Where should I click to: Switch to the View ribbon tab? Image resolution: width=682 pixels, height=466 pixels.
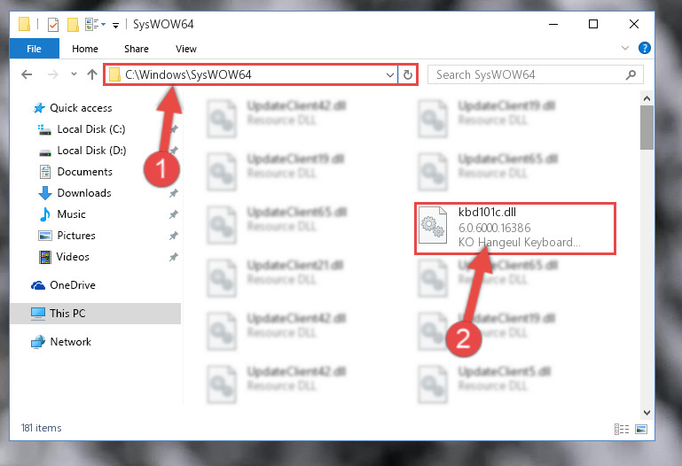pyautogui.click(x=186, y=49)
